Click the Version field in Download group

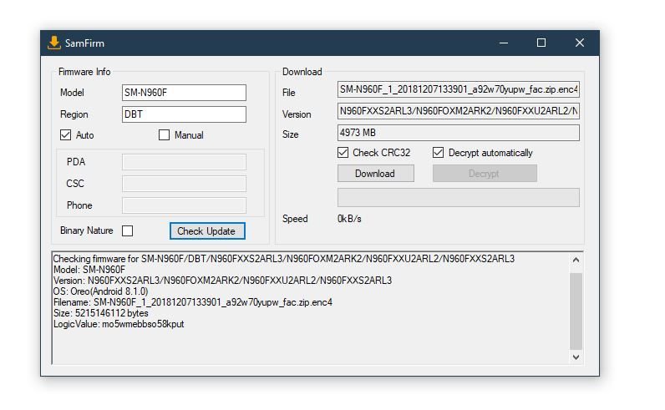(458, 111)
